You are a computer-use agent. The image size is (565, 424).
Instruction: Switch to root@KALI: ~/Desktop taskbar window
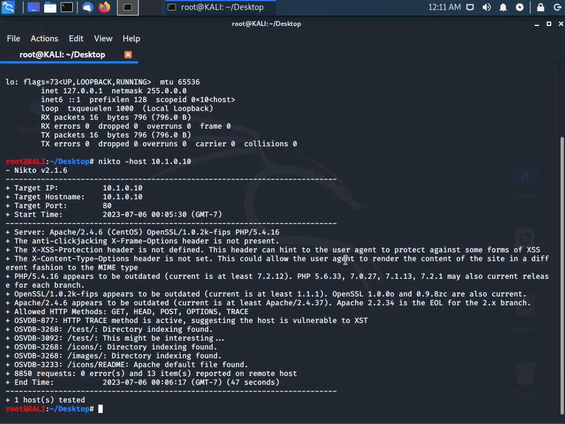pyautogui.click(x=221, y=7)
